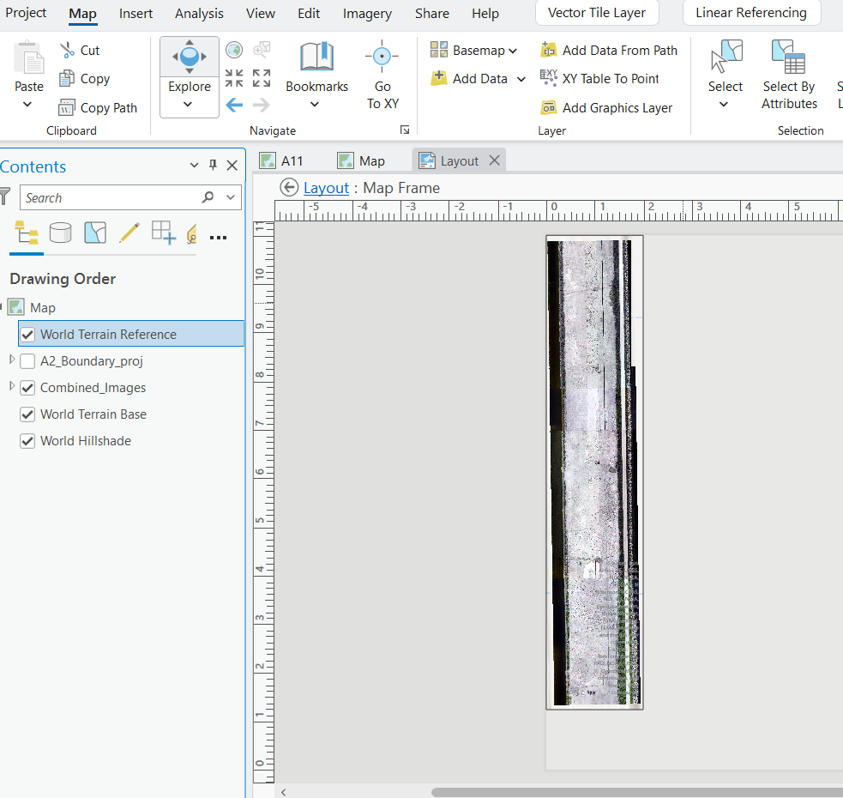Click the Layout breadcrumb link
The height and width of the screenshot is (798, 843).
click(x=326, y=188)
